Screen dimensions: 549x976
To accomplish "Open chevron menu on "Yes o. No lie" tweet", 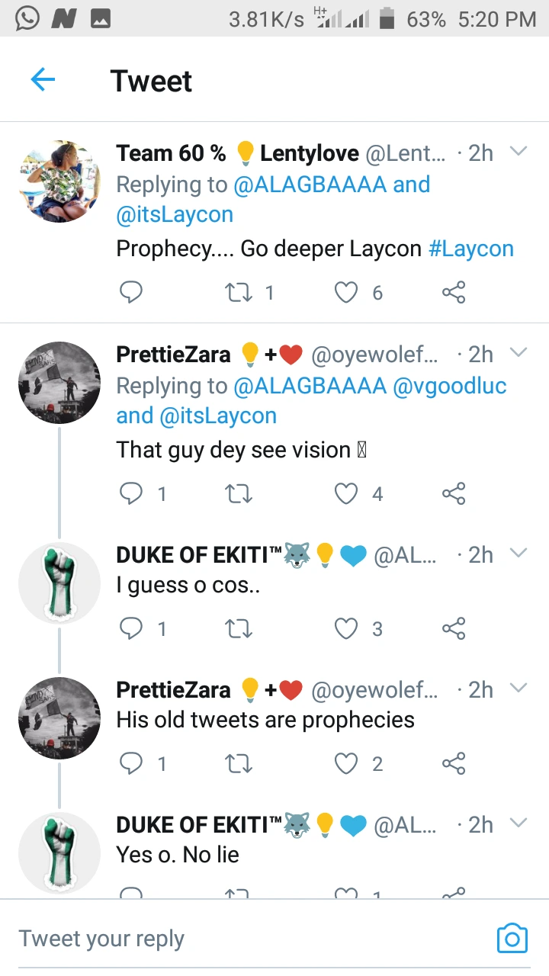I will pyautogui.click(x=518, y=823).
